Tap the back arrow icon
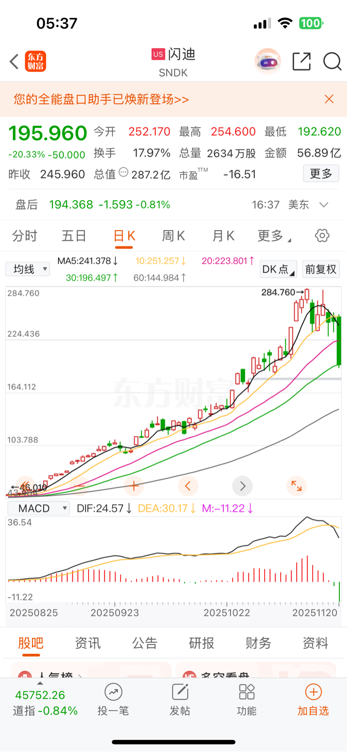Viewport: 347px width, 752px height. (14, 61)
